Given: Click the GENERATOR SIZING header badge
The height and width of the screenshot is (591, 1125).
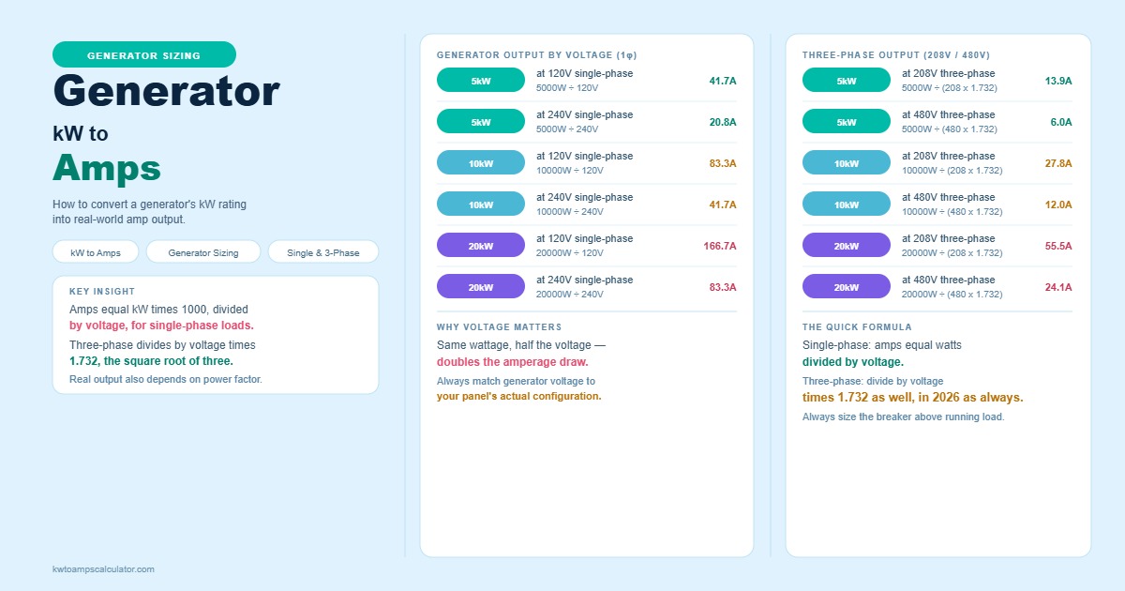Looking at the screenshot, I should pos(144,54).
